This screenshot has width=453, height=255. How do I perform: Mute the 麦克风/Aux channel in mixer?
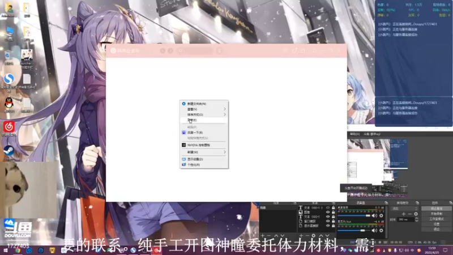(x=374, y=231)
